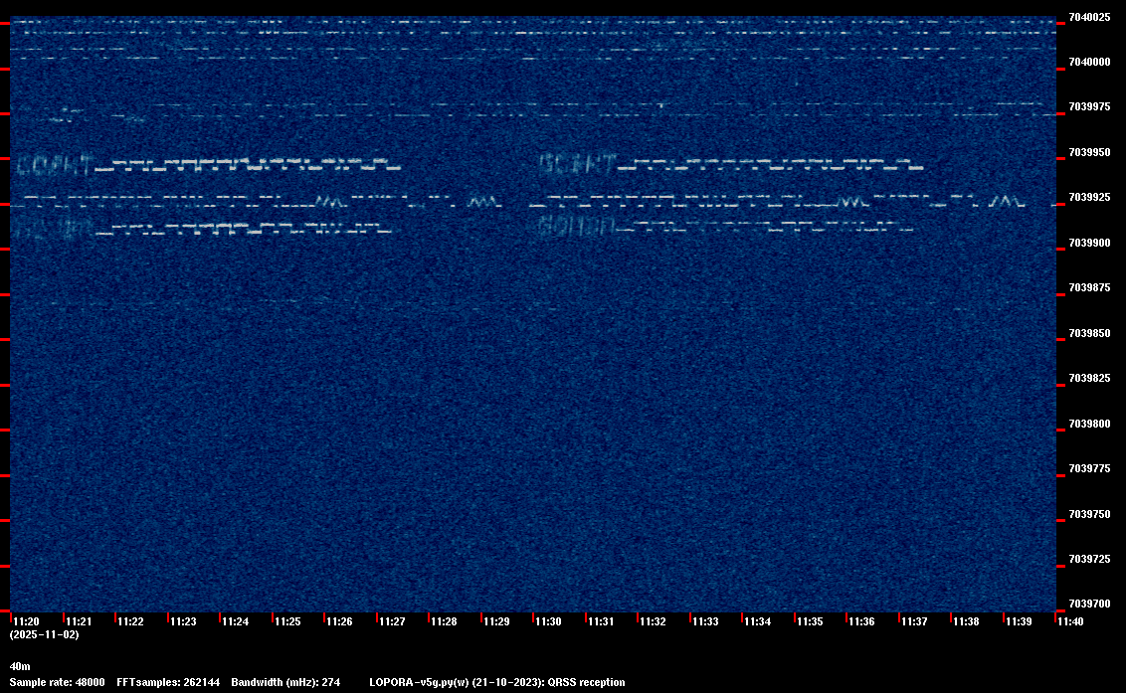
Task: Select the 11:31 time label
Action: point(601,621)
